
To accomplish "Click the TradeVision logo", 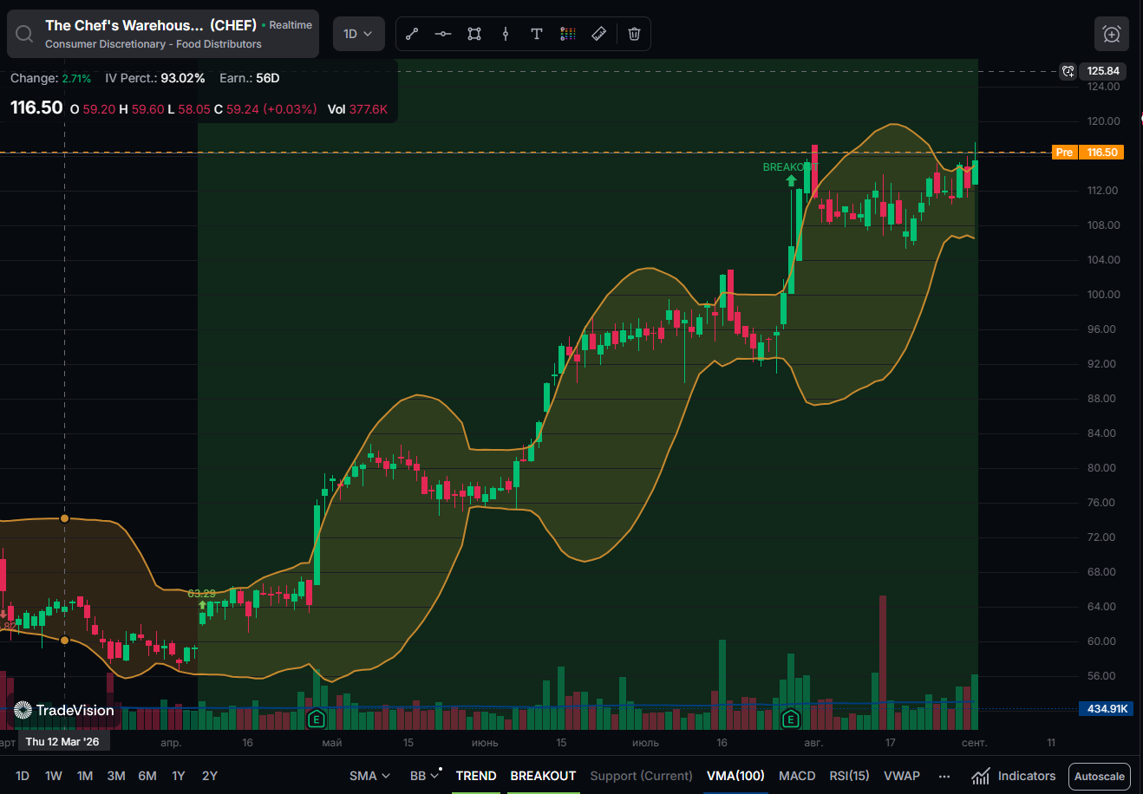I will point(64,711).
